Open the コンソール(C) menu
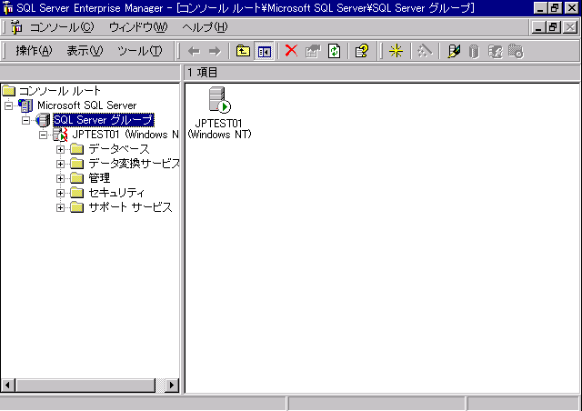This screenshot has height=411, width=582. pyautogui.click(x=62, y=27)
